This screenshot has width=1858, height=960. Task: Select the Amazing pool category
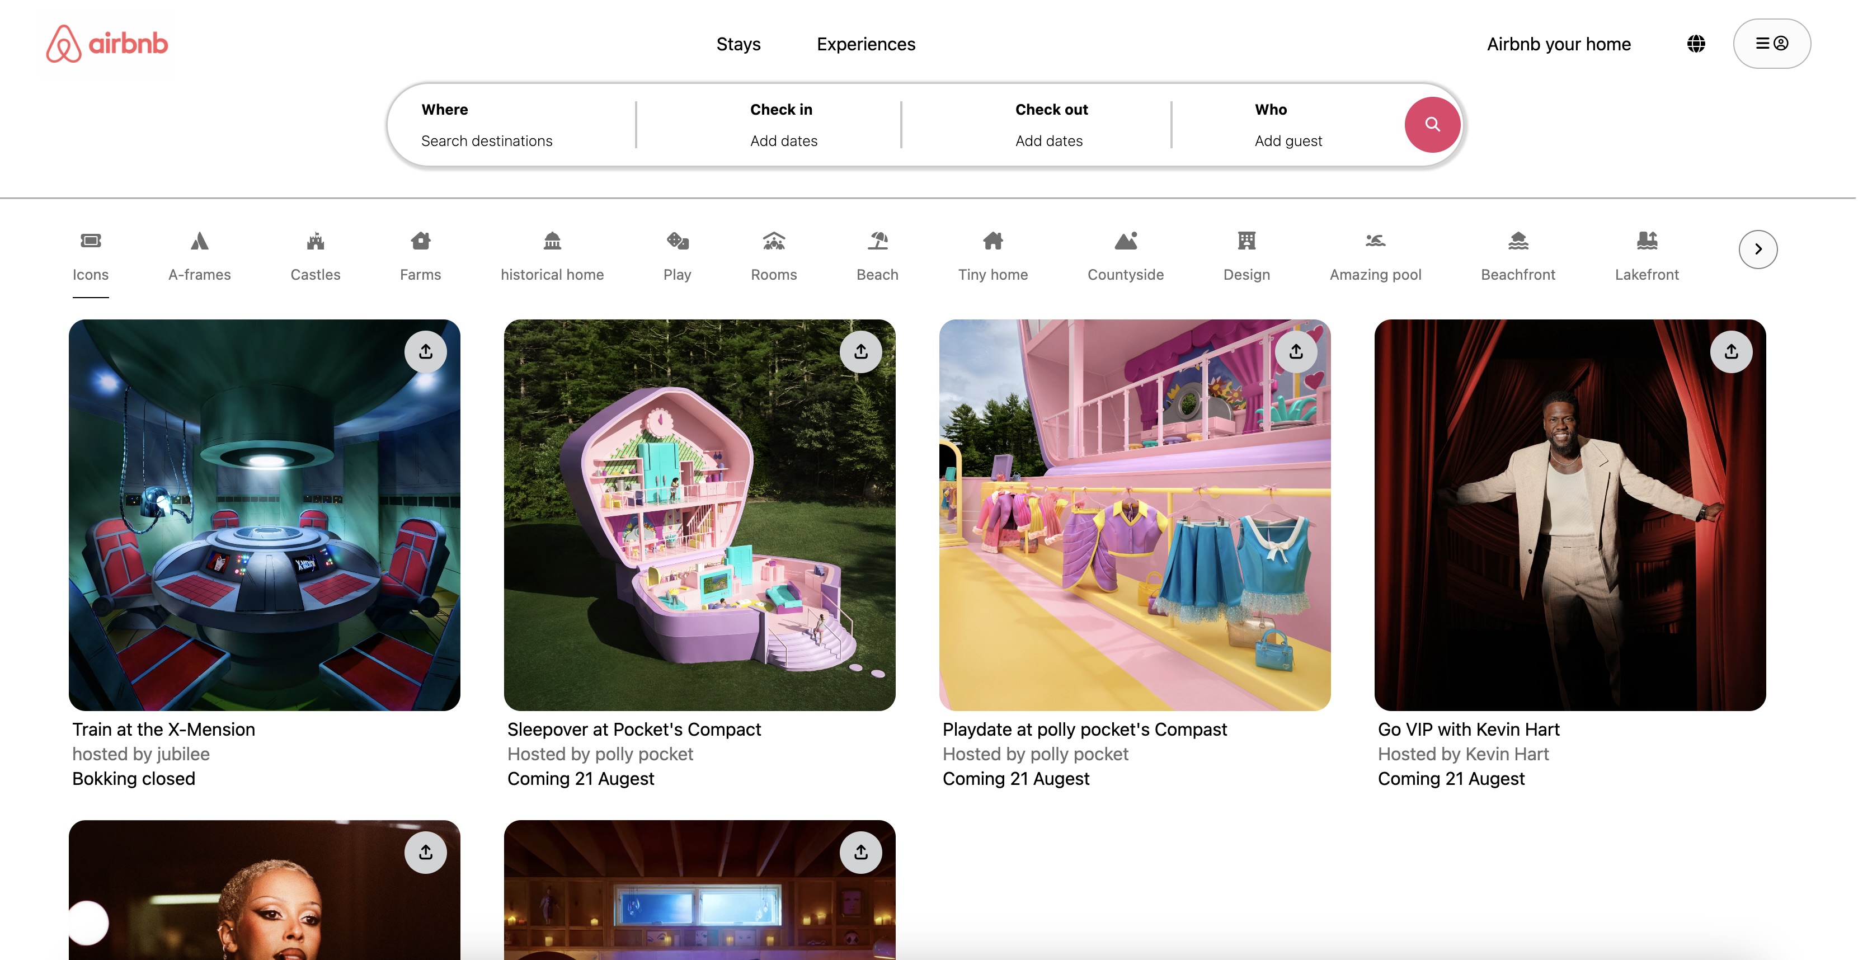tap(1375, 257)
